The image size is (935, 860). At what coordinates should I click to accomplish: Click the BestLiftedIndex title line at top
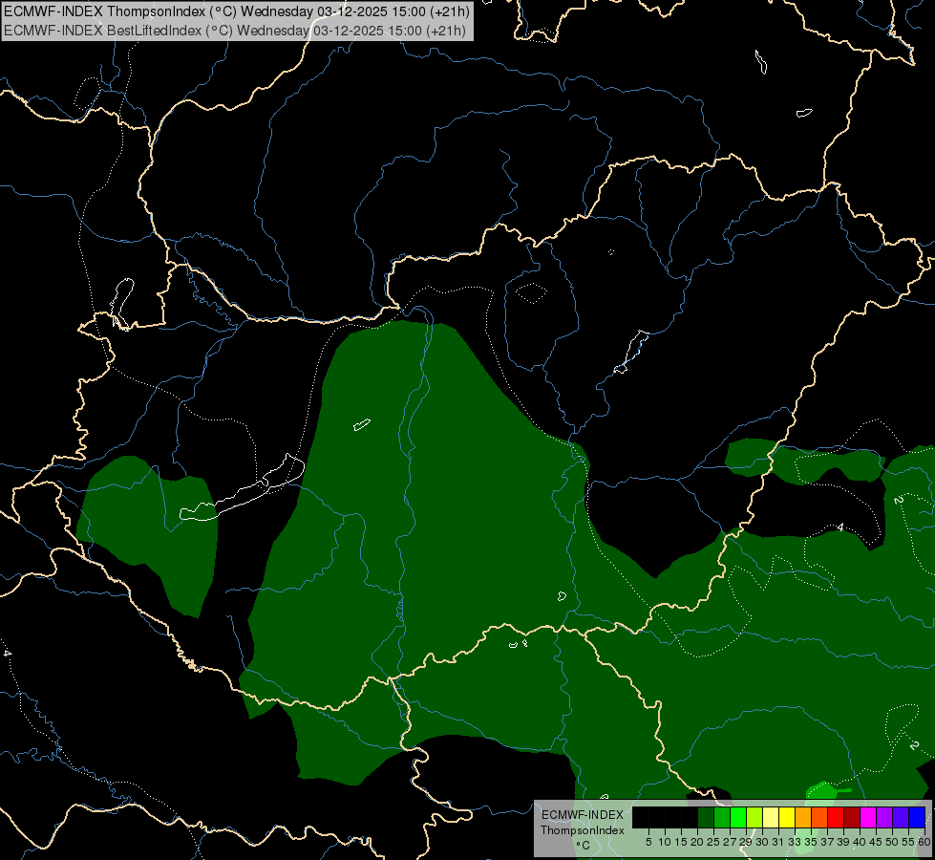[235, 31]
